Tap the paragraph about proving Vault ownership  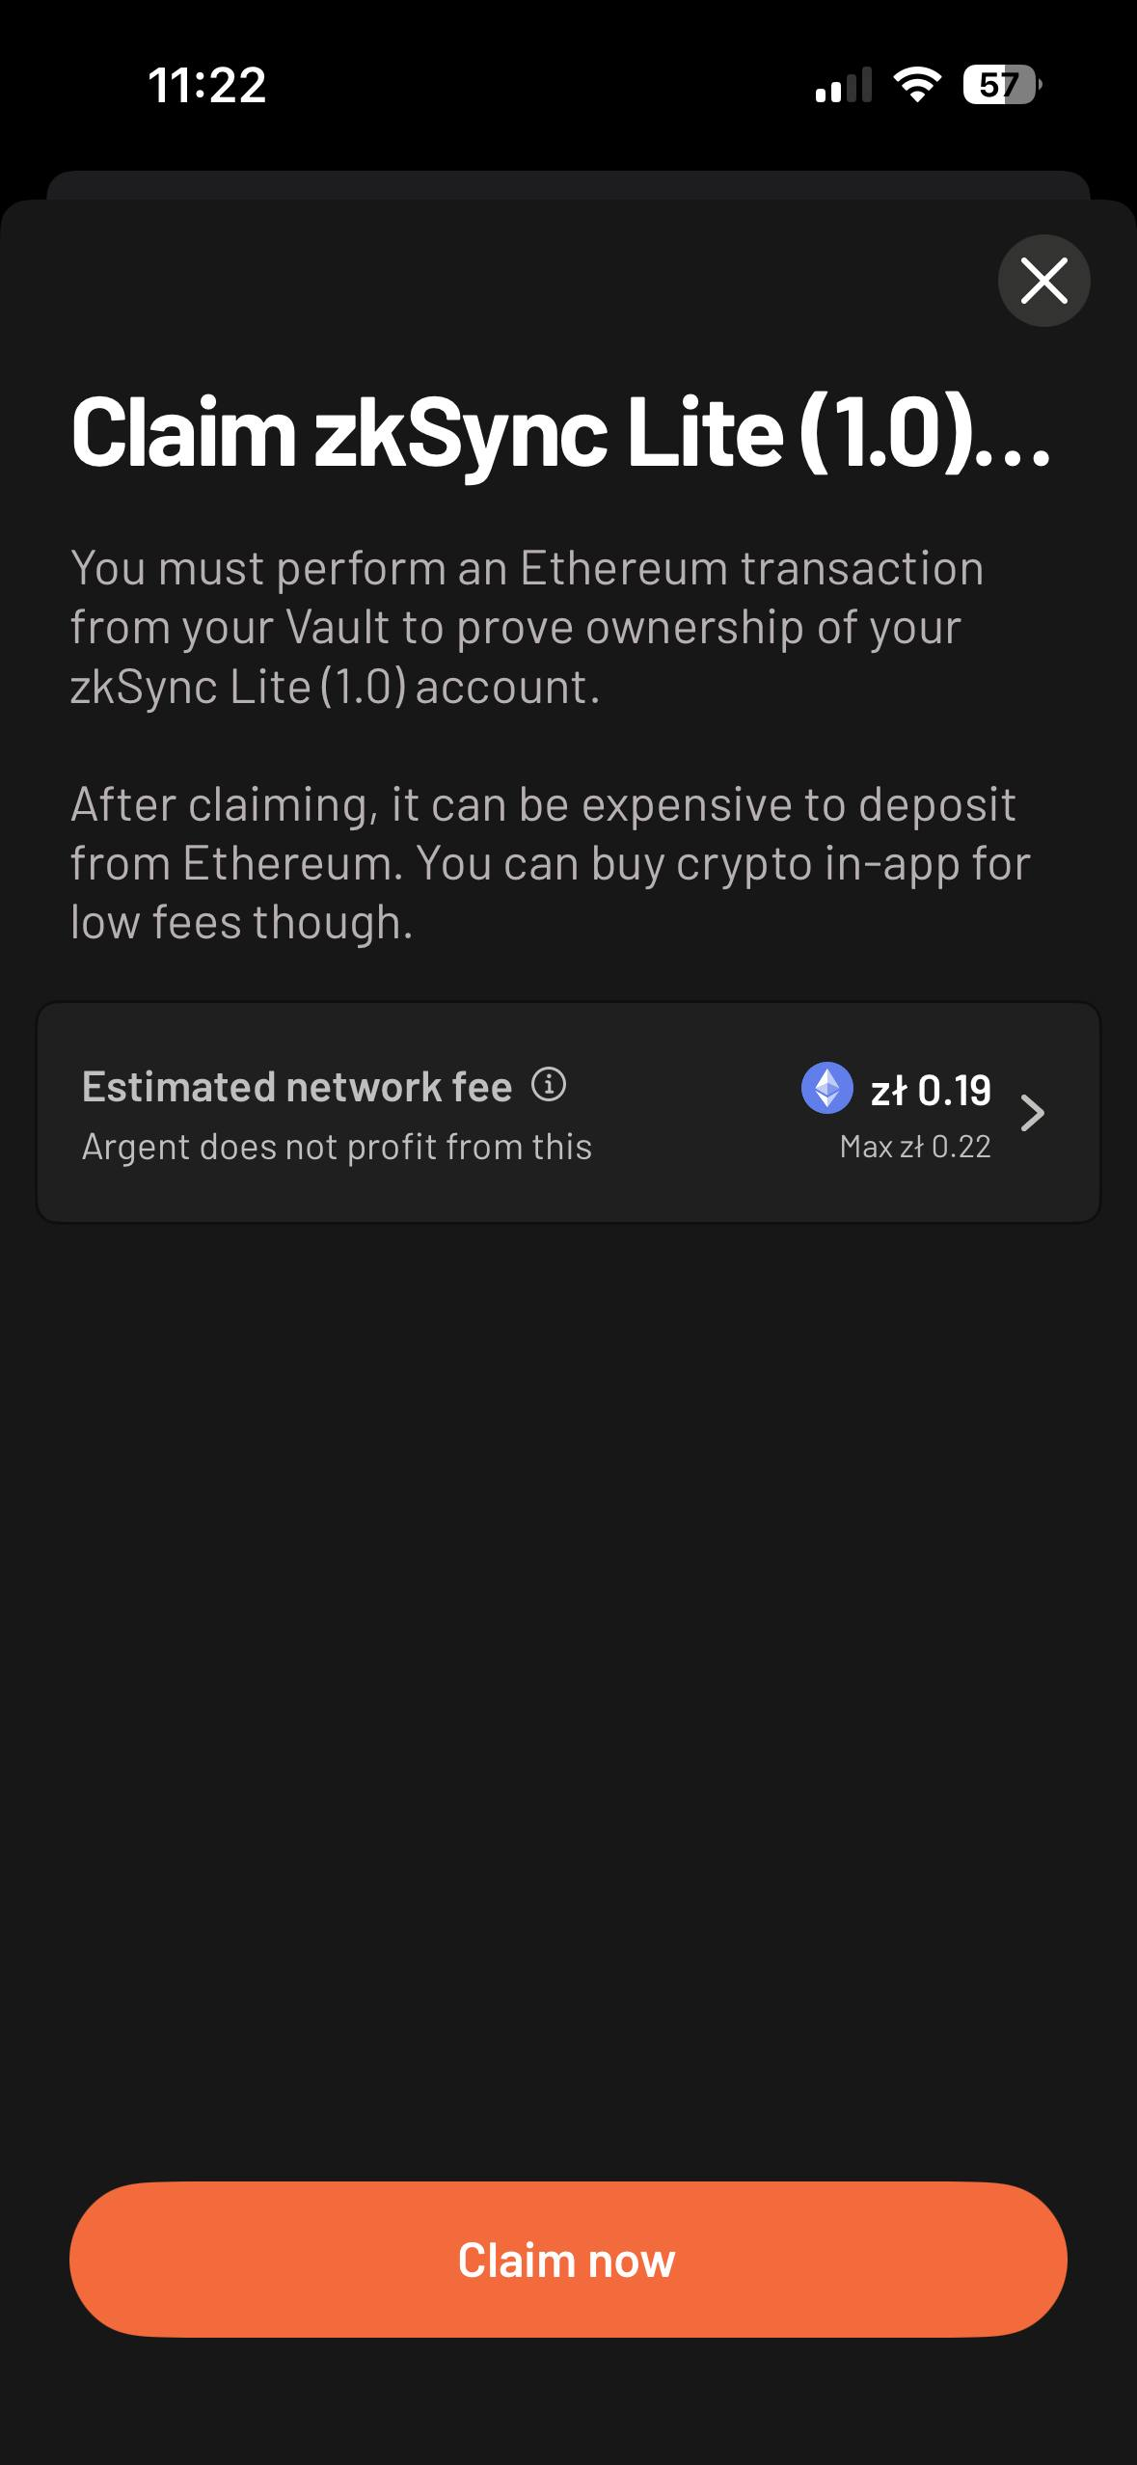click(x=527, y=627)
